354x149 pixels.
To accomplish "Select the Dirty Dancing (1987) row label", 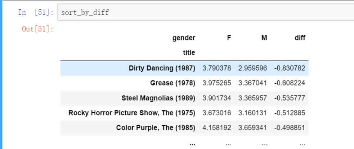I will pyautogui.click(x=162, y=68).
